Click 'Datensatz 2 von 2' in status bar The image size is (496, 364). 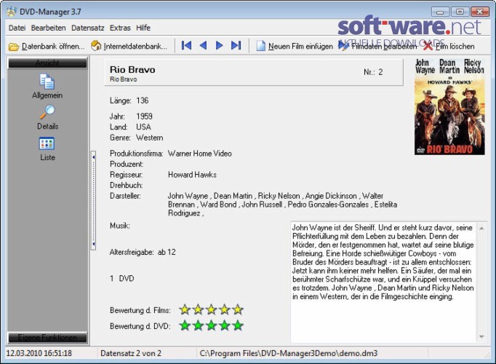131,353
